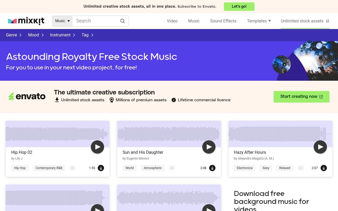Download Hazy After Hours track
The image size is (338, 211).
[324, 168]
